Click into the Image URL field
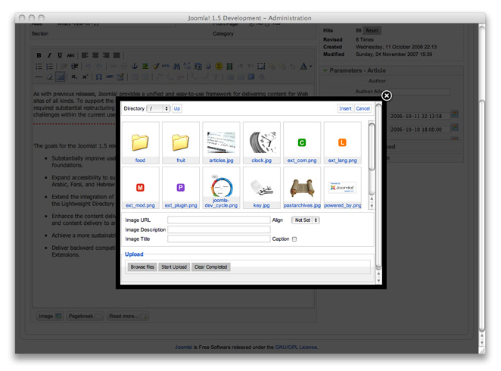The height and width of the screenshot is (371, 501). 218,220
